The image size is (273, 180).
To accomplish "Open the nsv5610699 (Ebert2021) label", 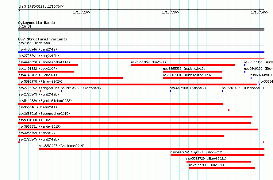I will [x=81, y=88].
